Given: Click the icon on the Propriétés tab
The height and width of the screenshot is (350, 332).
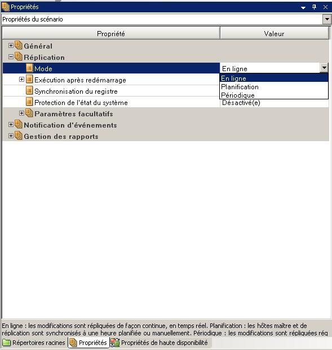Looking at the screenshot, I should coord(73,343).
